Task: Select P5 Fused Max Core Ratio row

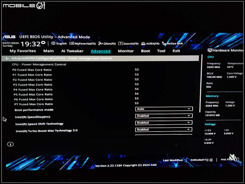Action: (x=76, y=94)
